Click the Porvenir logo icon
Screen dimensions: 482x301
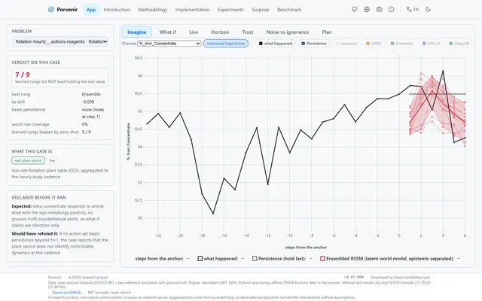pyautogui.click(x=51, y=10)
